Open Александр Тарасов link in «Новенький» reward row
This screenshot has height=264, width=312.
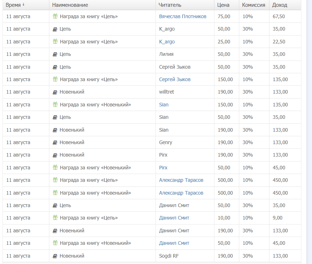coord(181,193)
